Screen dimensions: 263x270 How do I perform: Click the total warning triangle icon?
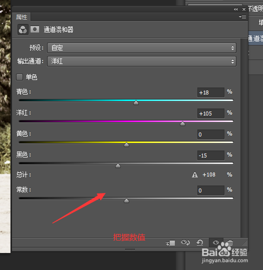(195, 174)
